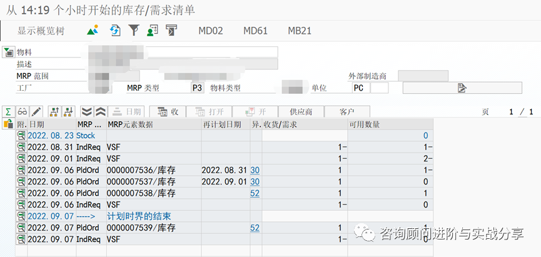Expand header details icon beside 物料
The height and width of the screenshot is (257, 541).
coord(8,53)
